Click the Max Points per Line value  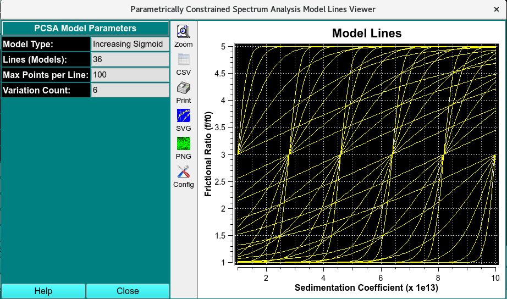130,75
